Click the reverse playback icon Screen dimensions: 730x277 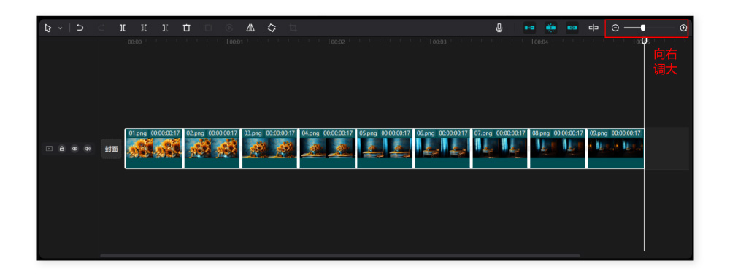tap(229, 28)
